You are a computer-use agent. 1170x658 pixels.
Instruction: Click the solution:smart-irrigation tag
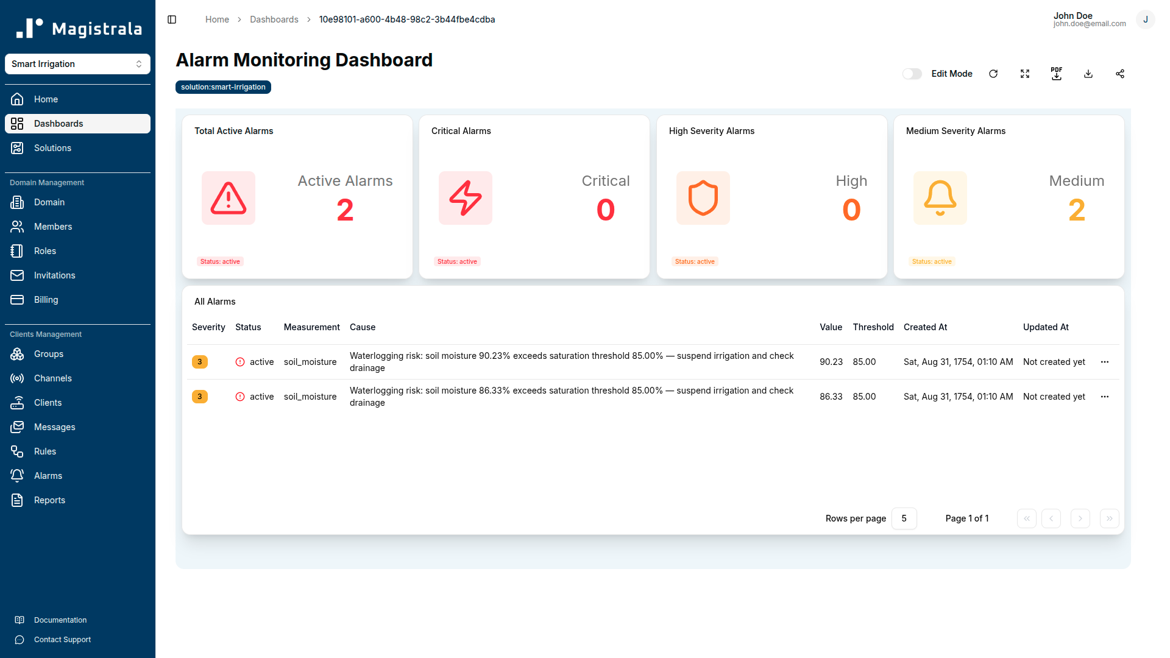[223, 87]
